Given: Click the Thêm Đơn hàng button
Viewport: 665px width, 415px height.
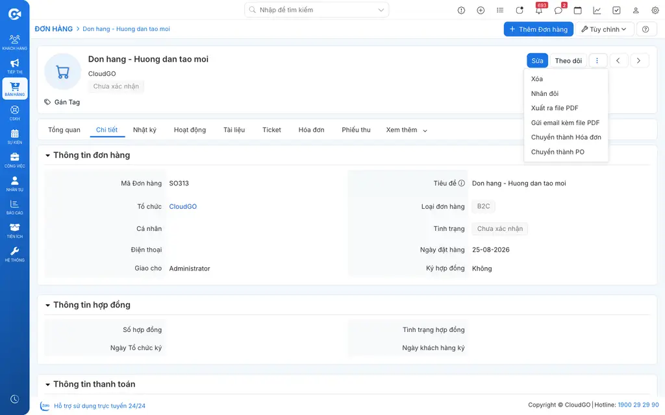Looking at the screenshot, I should 538,29.
